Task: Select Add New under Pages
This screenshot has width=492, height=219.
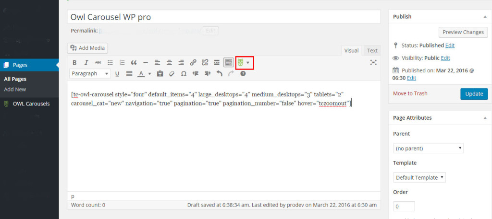Action: (x=15, y=90)
